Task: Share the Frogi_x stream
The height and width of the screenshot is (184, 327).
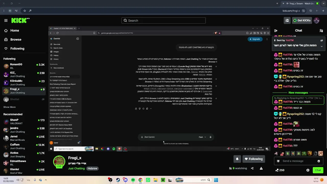Action: [252, 168]
